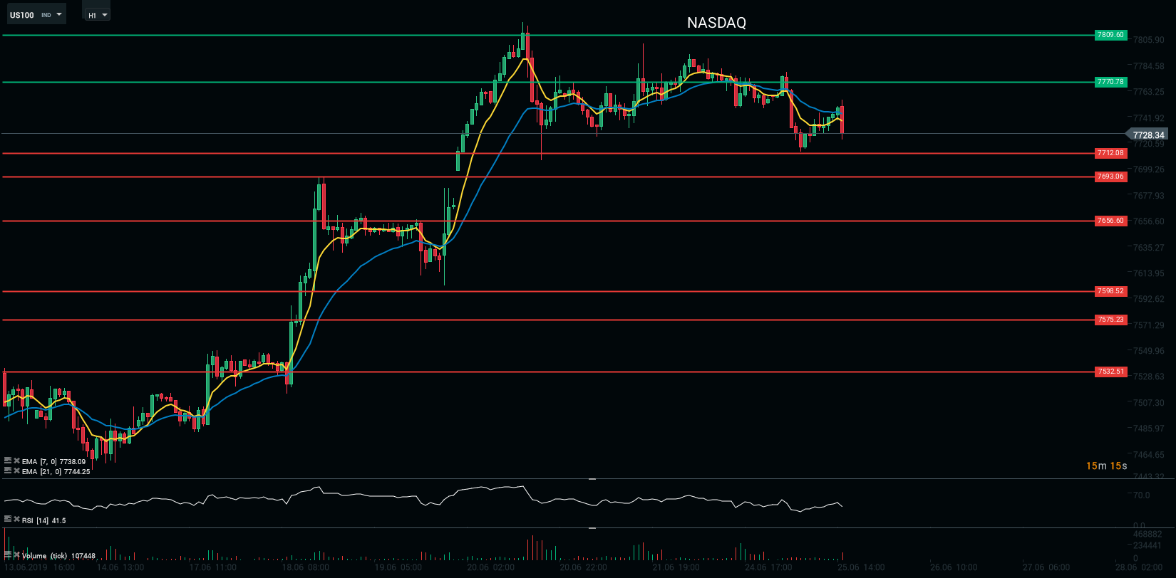The height and width of the screenshot is (578, 1176).
Task: Open settings for the RSI [14] indicator
Action: [8, 520]
